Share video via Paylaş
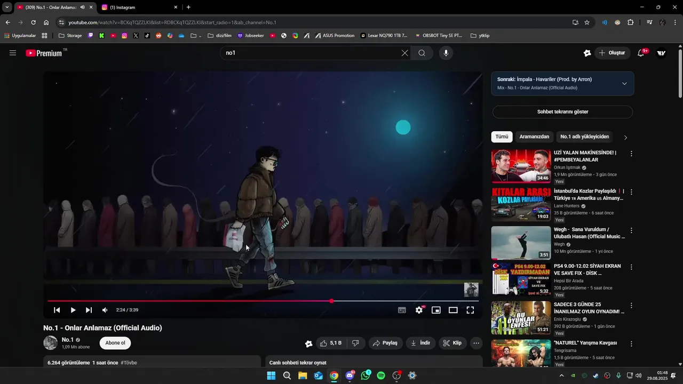This screenshot has width=683, height=384. tap(385, 343)
